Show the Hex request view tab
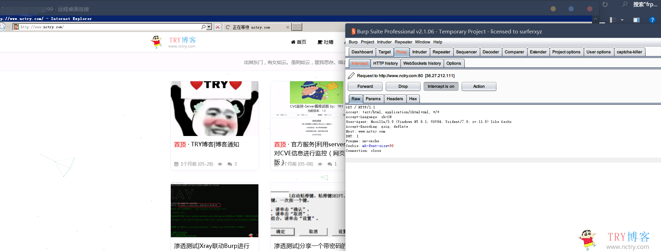 (x=413, y=99)
